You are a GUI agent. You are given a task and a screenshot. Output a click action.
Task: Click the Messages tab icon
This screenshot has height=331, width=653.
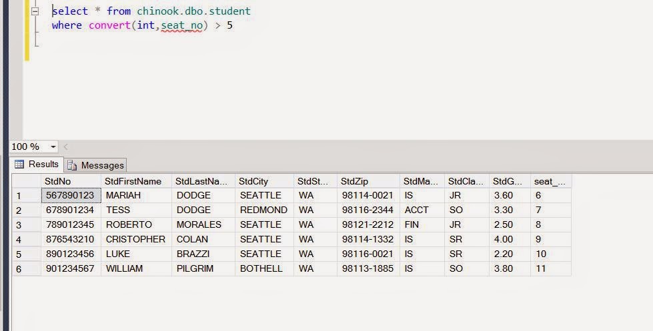tap(71, 165)
